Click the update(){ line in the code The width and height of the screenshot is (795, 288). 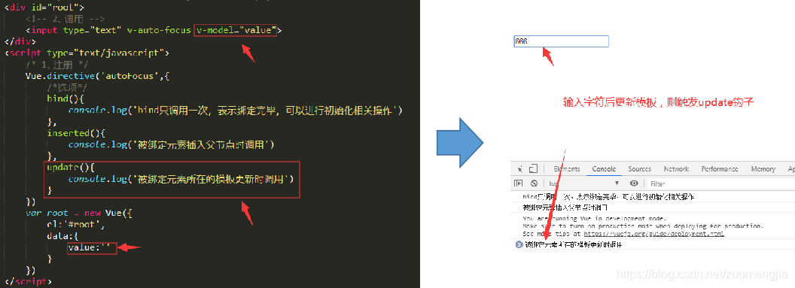(x=71, y=168)
